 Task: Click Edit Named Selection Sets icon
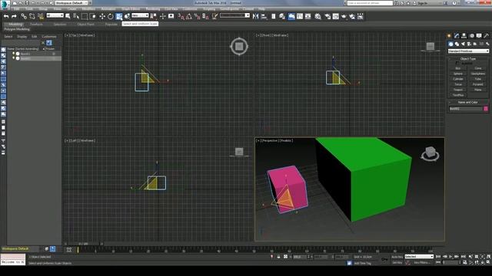tap(214, 16)
